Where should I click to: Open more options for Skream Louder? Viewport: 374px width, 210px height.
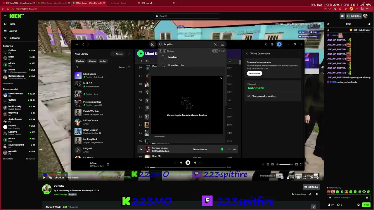235,149
